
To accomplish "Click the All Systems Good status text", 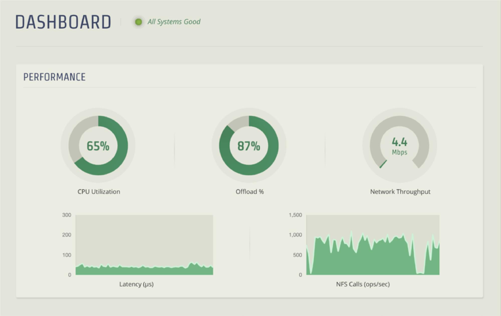I will (174, 22).
